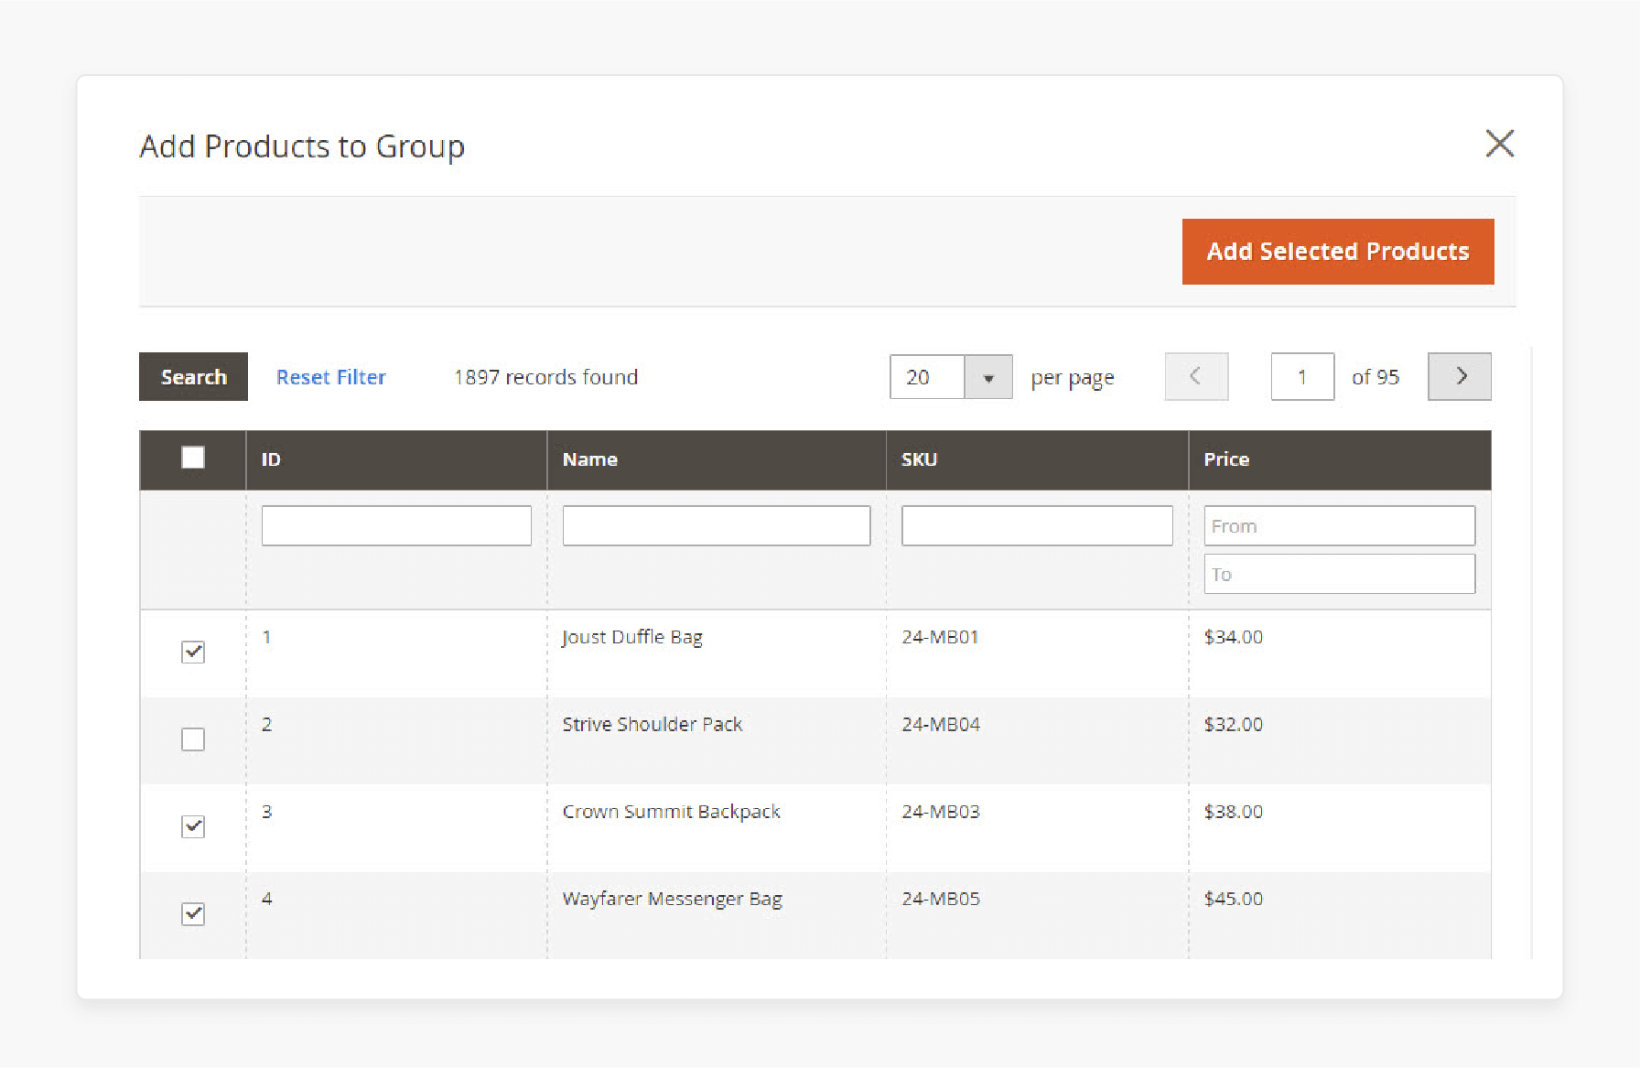Click the Joust Duffle Bag name

point(632,637)
